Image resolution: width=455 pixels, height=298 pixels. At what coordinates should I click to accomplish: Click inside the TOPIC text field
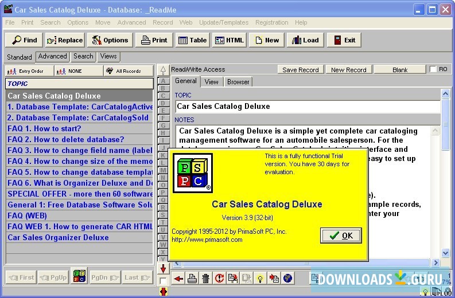(308, 107)
